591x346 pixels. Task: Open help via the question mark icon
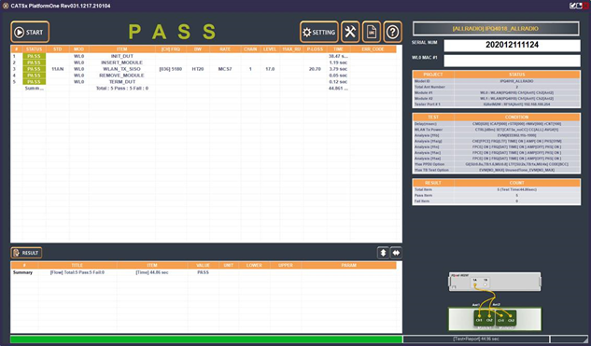392,32
